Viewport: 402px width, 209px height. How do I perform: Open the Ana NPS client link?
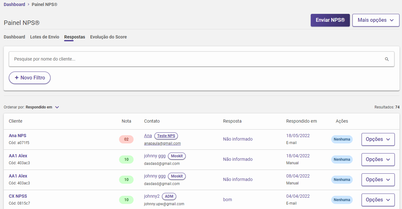[x=18, y=136]
